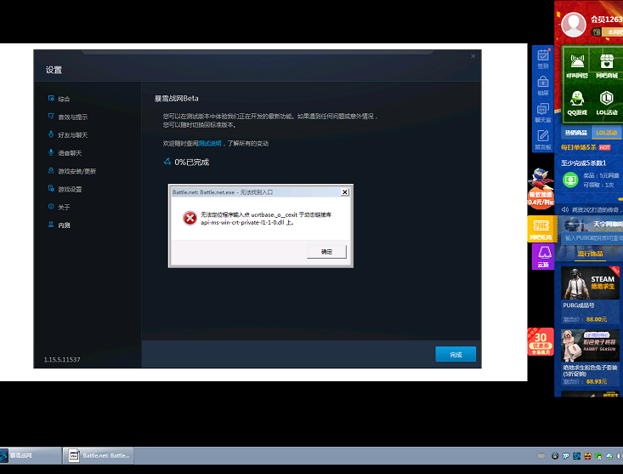The height and width of the screenshot is (474, 623).
Task: Open 网吧商城 shop icon
Action: pos(607,61)
